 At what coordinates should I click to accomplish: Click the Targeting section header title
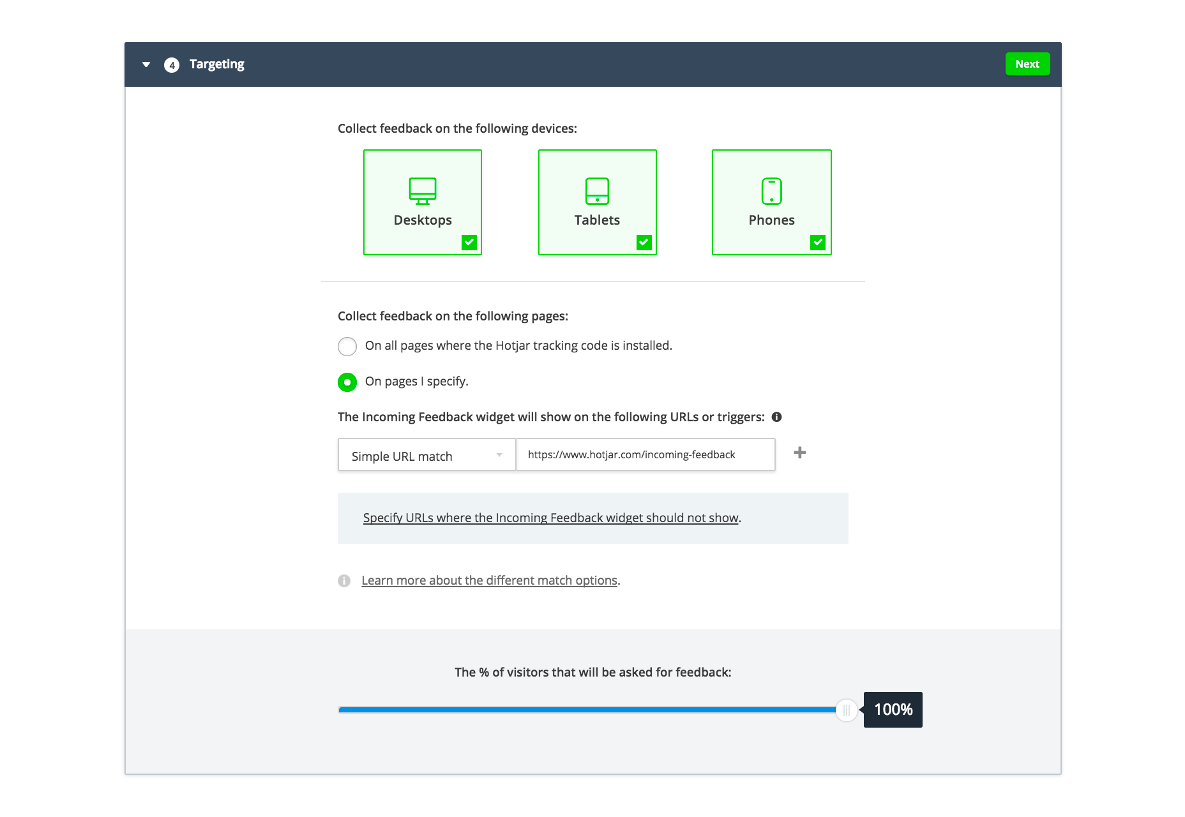click(216, 64)
